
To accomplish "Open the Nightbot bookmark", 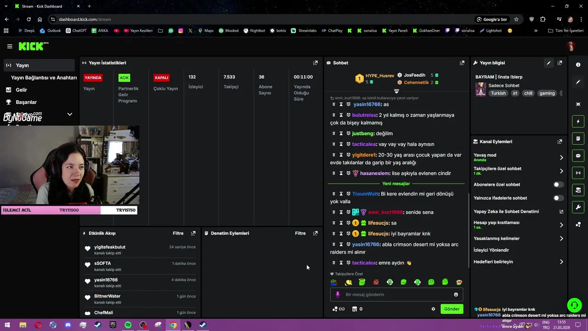I will tap(254, 31).
